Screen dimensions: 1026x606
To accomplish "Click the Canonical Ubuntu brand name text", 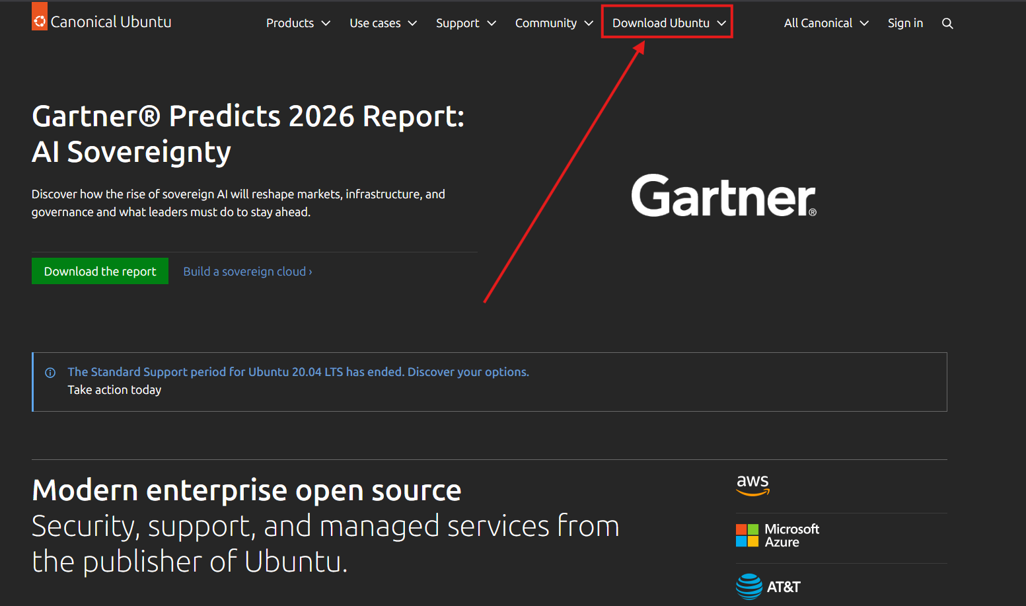I will pyautogui.click(x=111, y=22).
